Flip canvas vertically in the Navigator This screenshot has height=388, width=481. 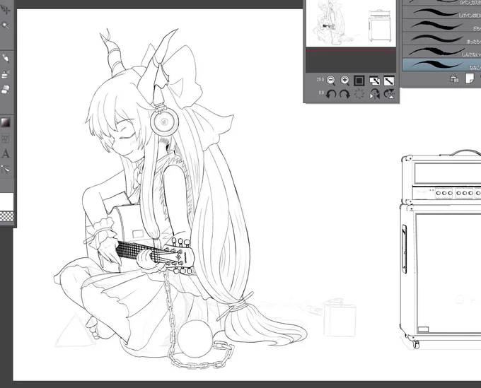[389, 94]
